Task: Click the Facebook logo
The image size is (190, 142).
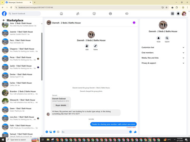Action: [4, 14]
